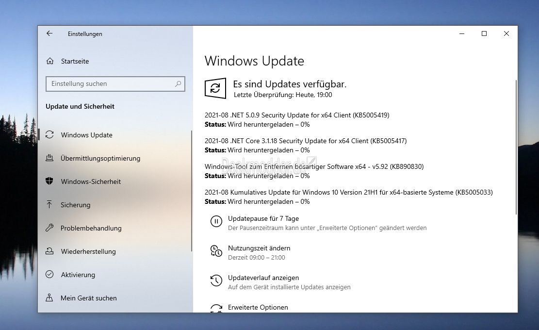Minimize the Einstellungen window
The width and height of the screenshot is (539, 330).
[462, 33]
